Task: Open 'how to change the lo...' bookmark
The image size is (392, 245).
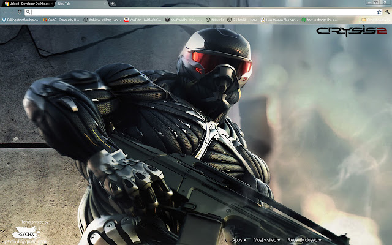Action: click(320, 20)
